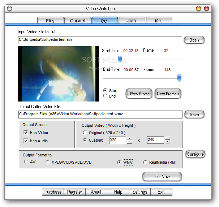
Task: Click the Prev Frame button
Action: click(x=139, y=94)
